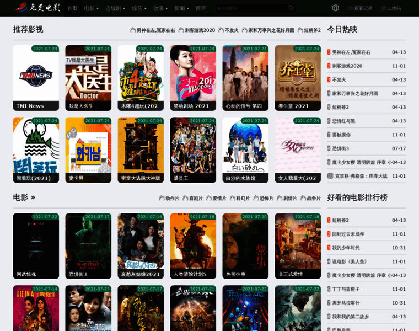Image resolution: width=419 pixels, height=331 pixels.
Task: Open the Trollhunters movie poster
Action: (245, 308)
